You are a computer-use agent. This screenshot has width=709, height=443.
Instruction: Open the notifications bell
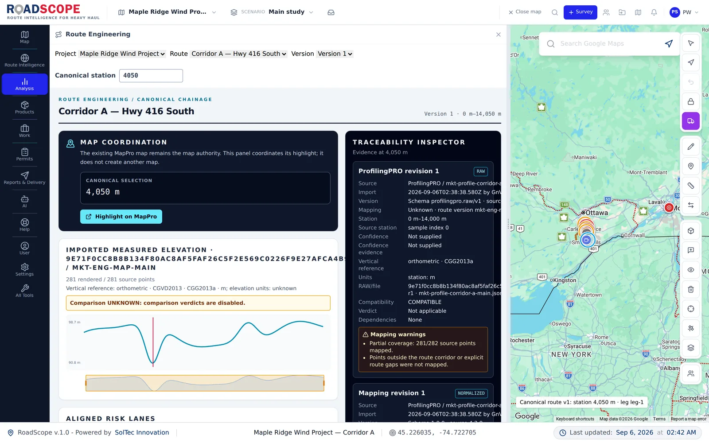click(x=654, y=12)
